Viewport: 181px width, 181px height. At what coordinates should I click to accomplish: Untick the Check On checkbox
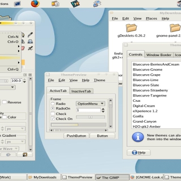[x=52, y=119]
